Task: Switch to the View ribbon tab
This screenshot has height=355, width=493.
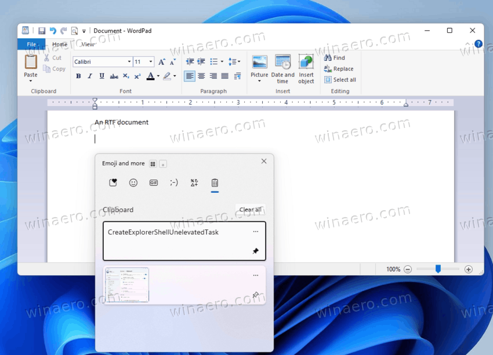Action: pyautogui.click(x=88, y=44)
